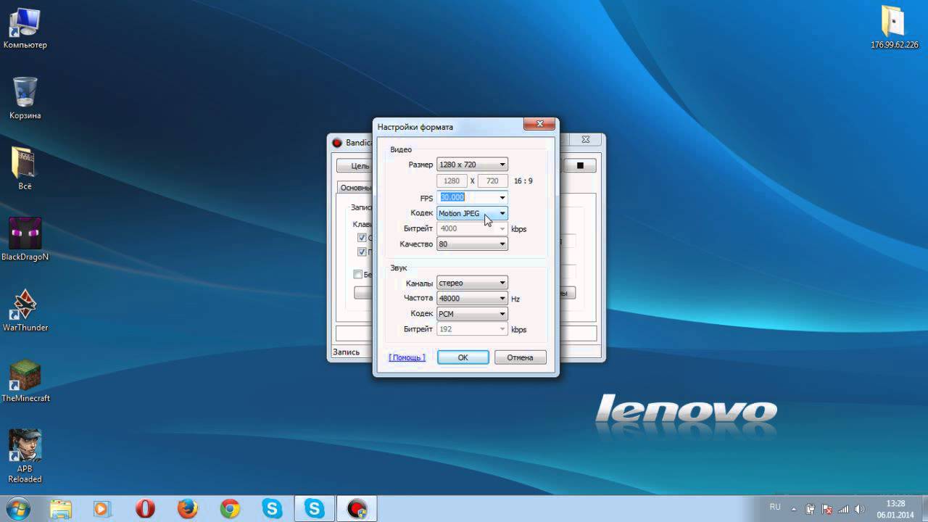
Task: Select the APB Reloaded desktop shortcut
Action: [25, 456]
